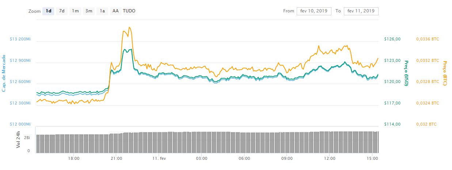Click the Cap. de Mercado axis title
This screenshot has width=452, height=170.
pos(4,73)
